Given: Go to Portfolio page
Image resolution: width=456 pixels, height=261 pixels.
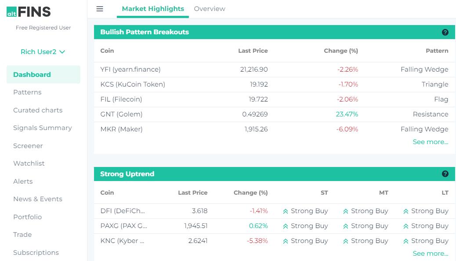Looking at the screenshot, I should pos(27,217).
